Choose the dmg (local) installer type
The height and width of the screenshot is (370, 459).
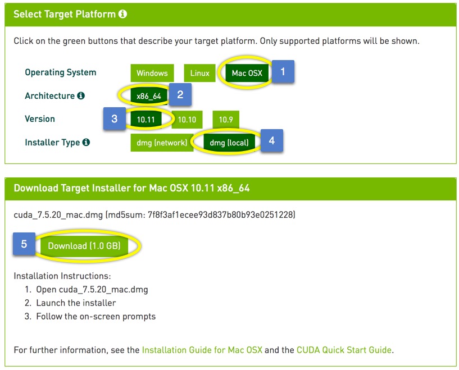tap(229, 143)
